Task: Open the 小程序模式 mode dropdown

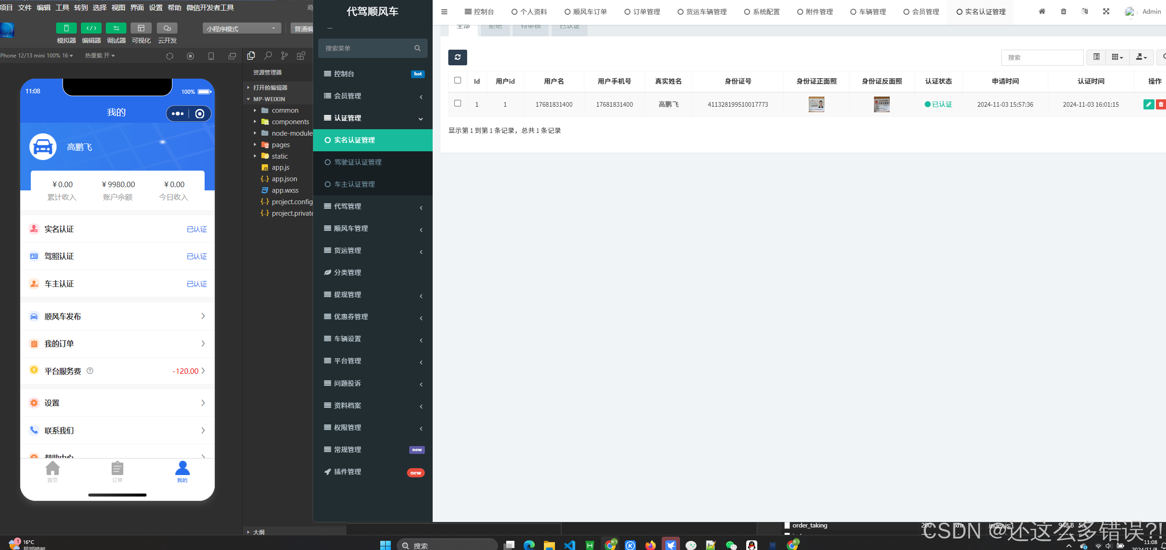Action: 241,29
